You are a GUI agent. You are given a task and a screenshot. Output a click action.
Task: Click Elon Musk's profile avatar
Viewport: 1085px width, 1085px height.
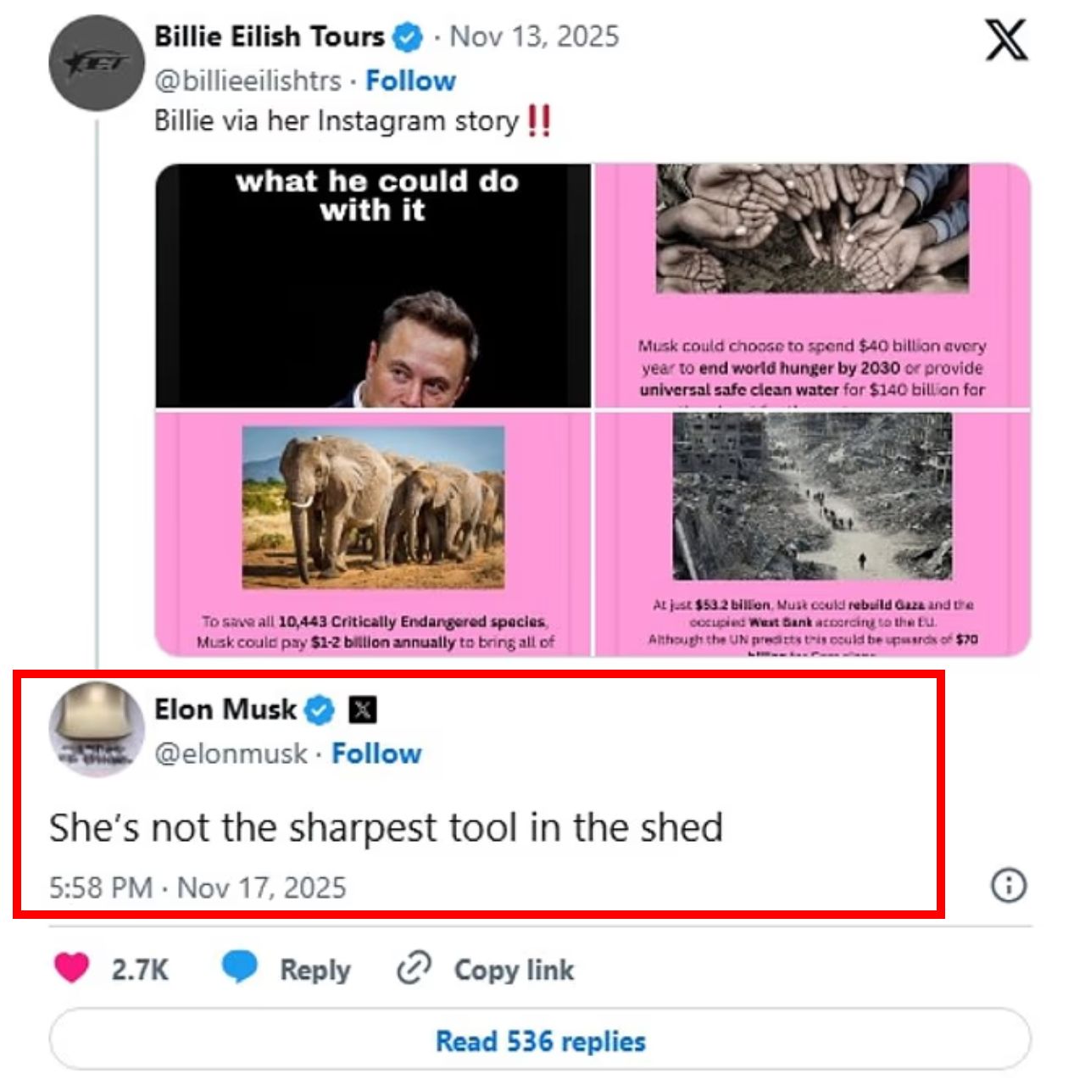click(x=97, y=730)
